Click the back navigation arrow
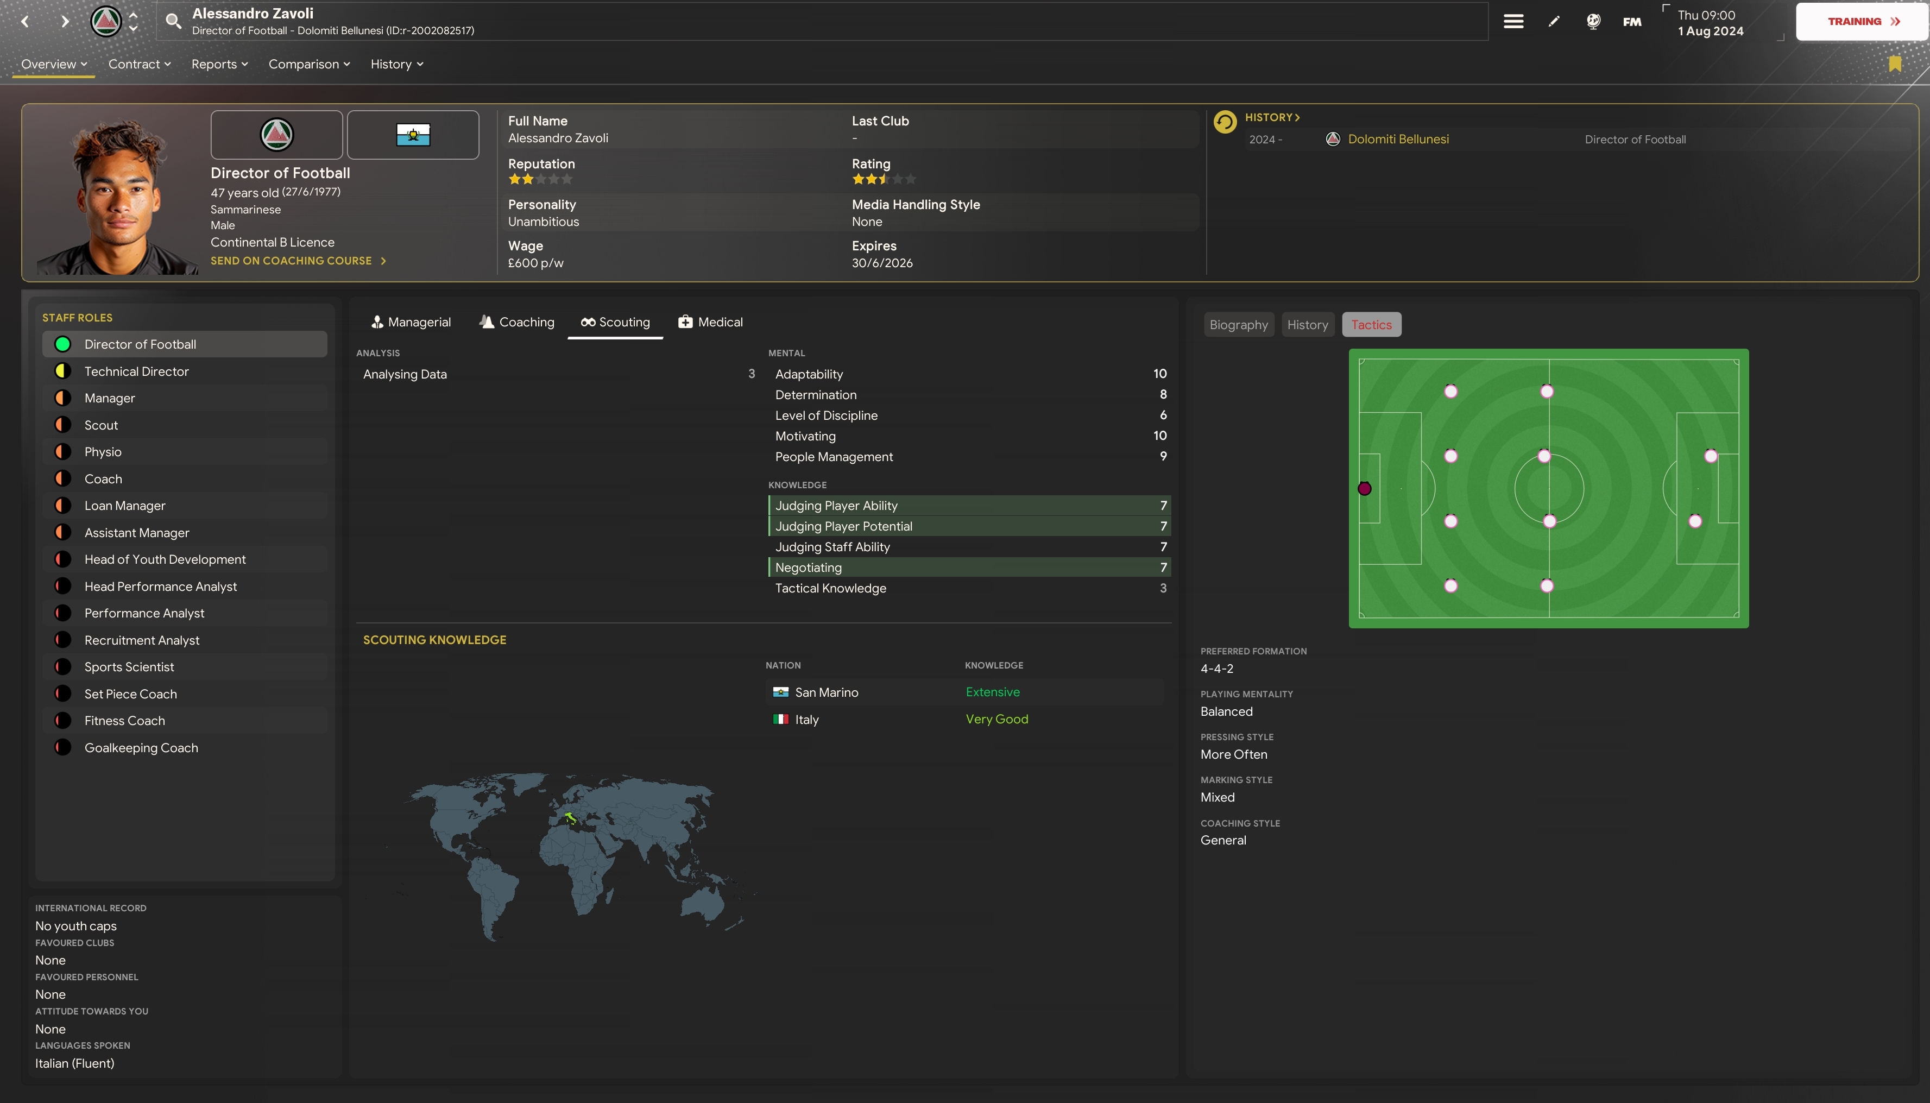The image size is (1930, 1103). point(25,21)
